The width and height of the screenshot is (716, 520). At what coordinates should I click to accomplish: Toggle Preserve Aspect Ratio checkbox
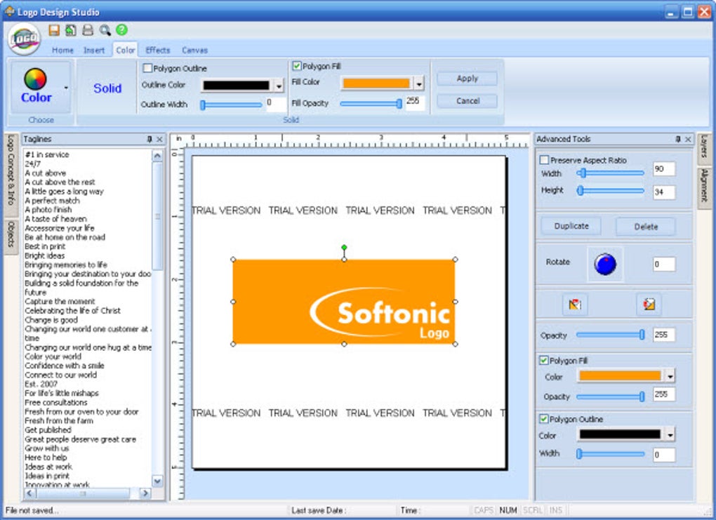pos(544,160)
